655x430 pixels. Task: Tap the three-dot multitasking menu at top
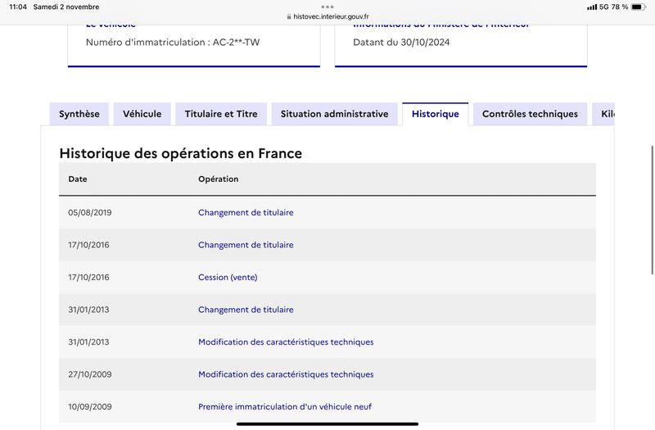point(327,7)
